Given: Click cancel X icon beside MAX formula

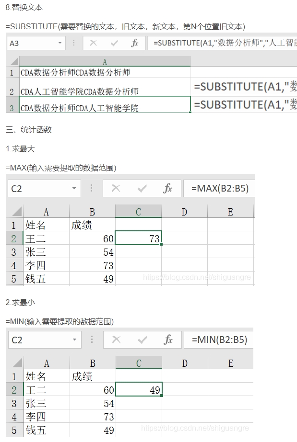Looking at the screenshot, I should [116, 188].
